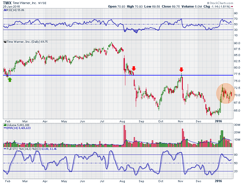
Task: Click the Volume 5.0M header value
Action: (x=192, y=6)
